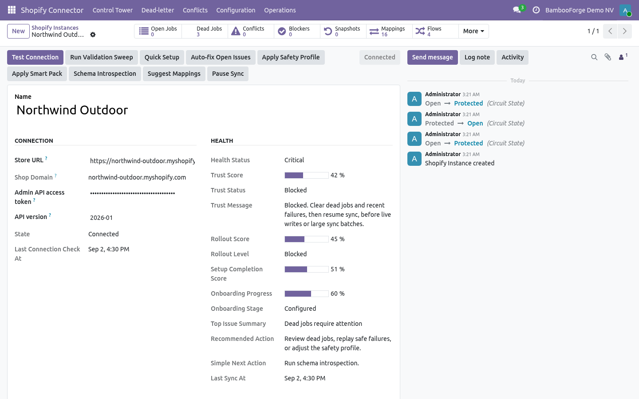This screenshot has width=639, height=399.
Task: Show followers with the person icon
Action: (623, 57)
